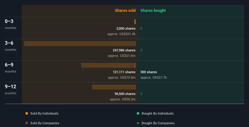The image size is (249, 127).
Task: Click the striped Sold By Companies legend icon
Action: pos(27,123)
